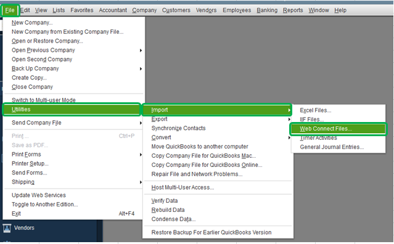Select New Company from Existing Company File
This screenshot has height=244, width=394.
[x=73, y=32]
